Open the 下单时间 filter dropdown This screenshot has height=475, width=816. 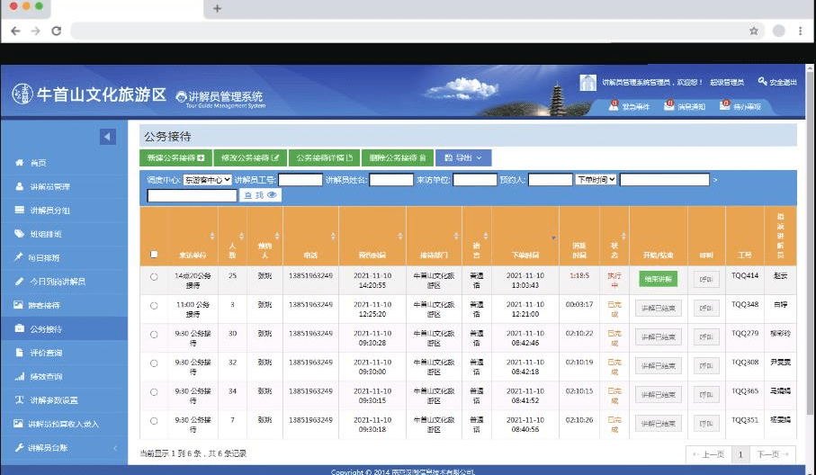point(596,180)
